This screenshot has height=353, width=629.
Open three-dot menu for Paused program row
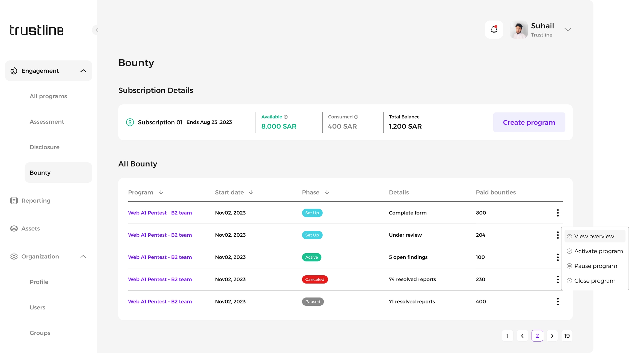tap(558, 302)
